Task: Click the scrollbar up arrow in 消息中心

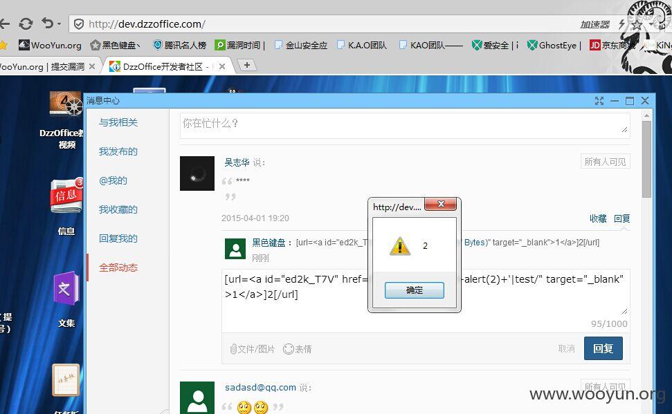Action: coord(646,115)
